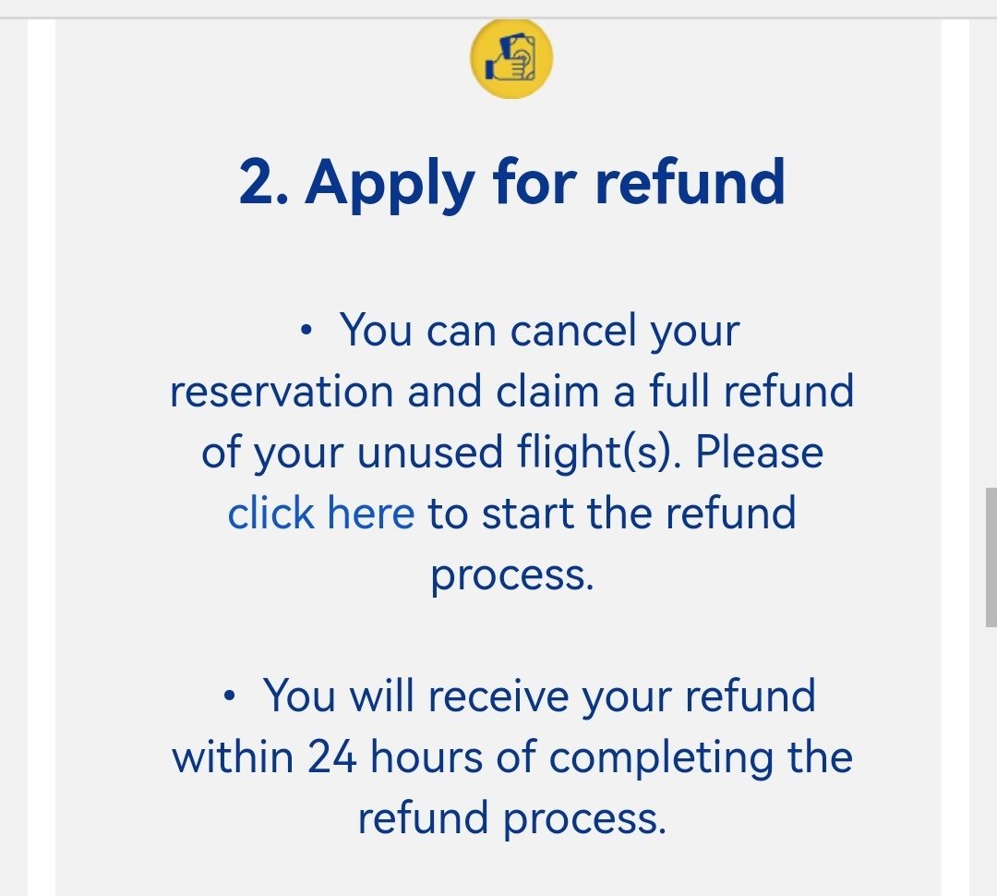
Task: Click the single word "process." ending the first bullet
Action: [511, 575]
